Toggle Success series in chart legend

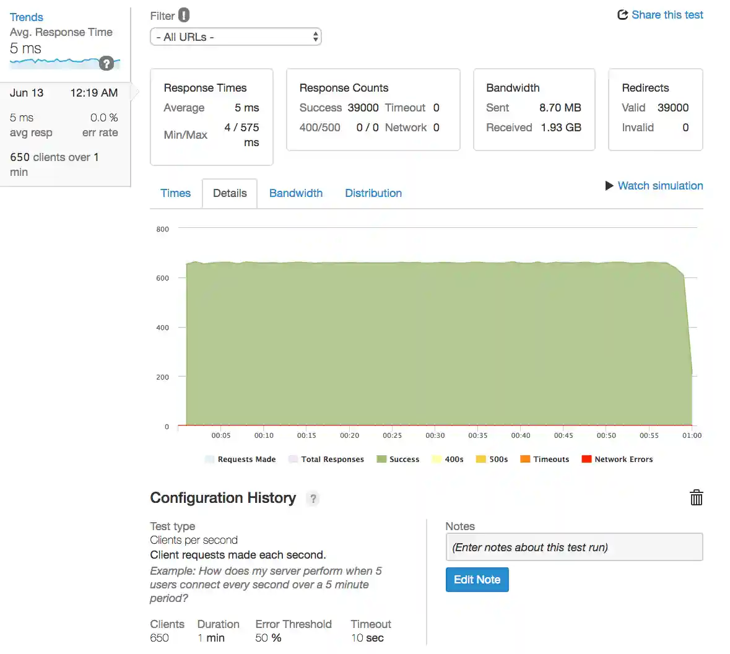[x=398, y=460]
